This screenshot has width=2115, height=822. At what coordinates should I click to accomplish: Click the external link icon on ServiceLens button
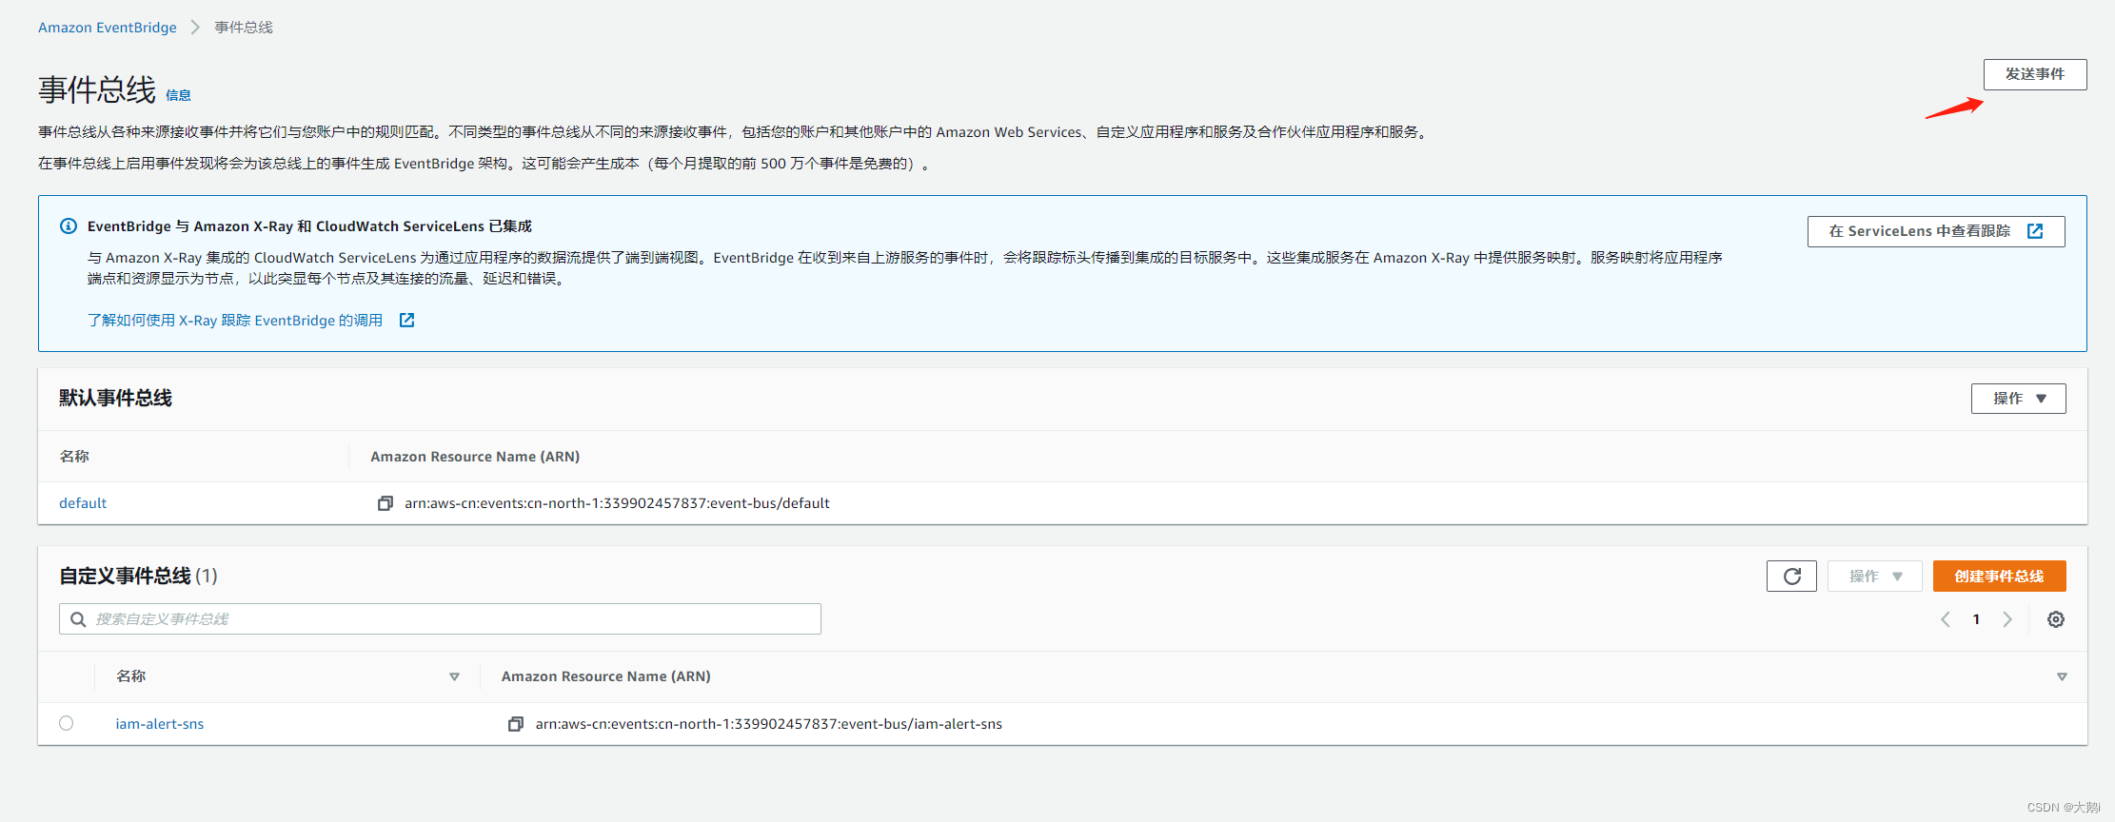tap(2035, 231)
